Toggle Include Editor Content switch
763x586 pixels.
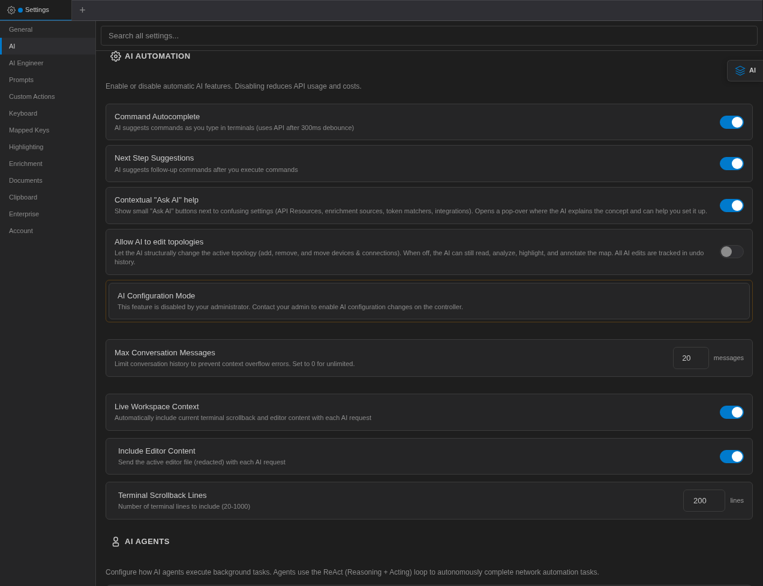click(x=732, y=457)
